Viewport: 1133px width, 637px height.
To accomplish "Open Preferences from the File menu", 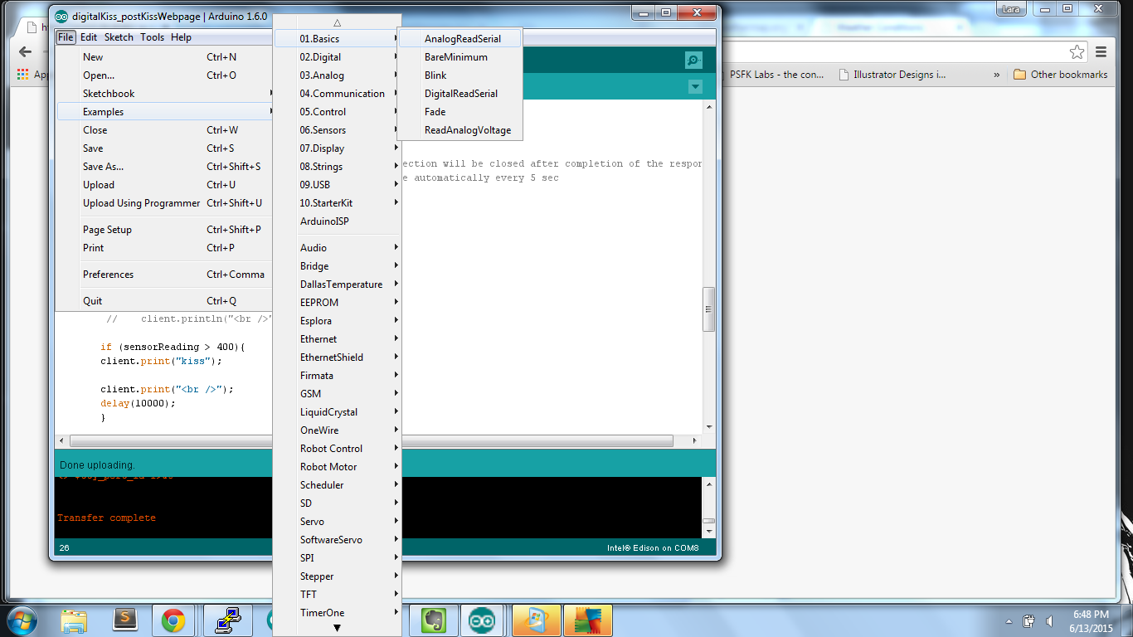I will click(x=165, y=275).
